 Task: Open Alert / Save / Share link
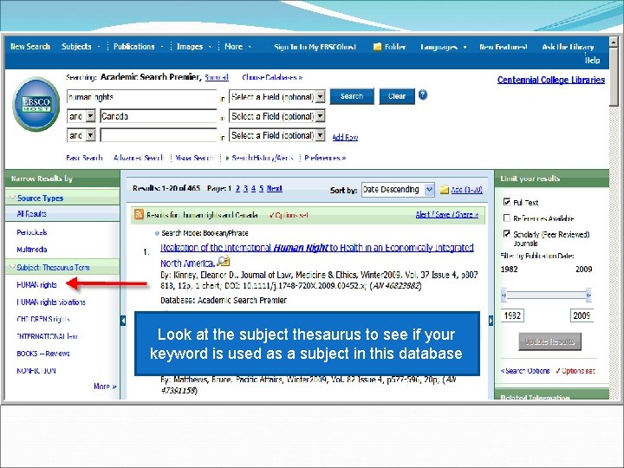point(447,215)
